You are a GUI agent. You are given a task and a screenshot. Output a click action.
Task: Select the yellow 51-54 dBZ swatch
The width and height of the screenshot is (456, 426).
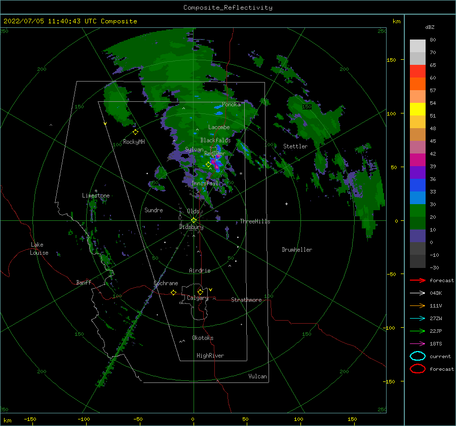[417, 109]
